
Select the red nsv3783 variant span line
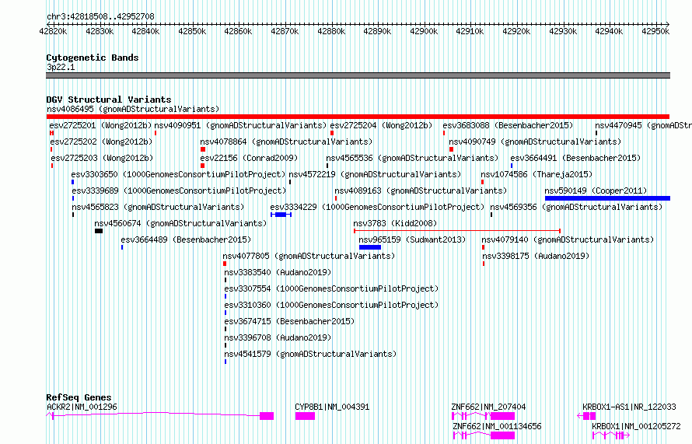tap(457, 231)
